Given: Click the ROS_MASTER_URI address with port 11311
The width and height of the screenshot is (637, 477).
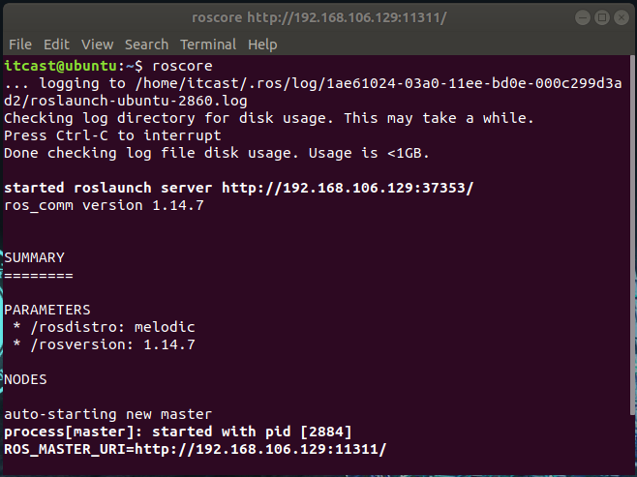Looking at the screenshot, I should coord(260,449).
